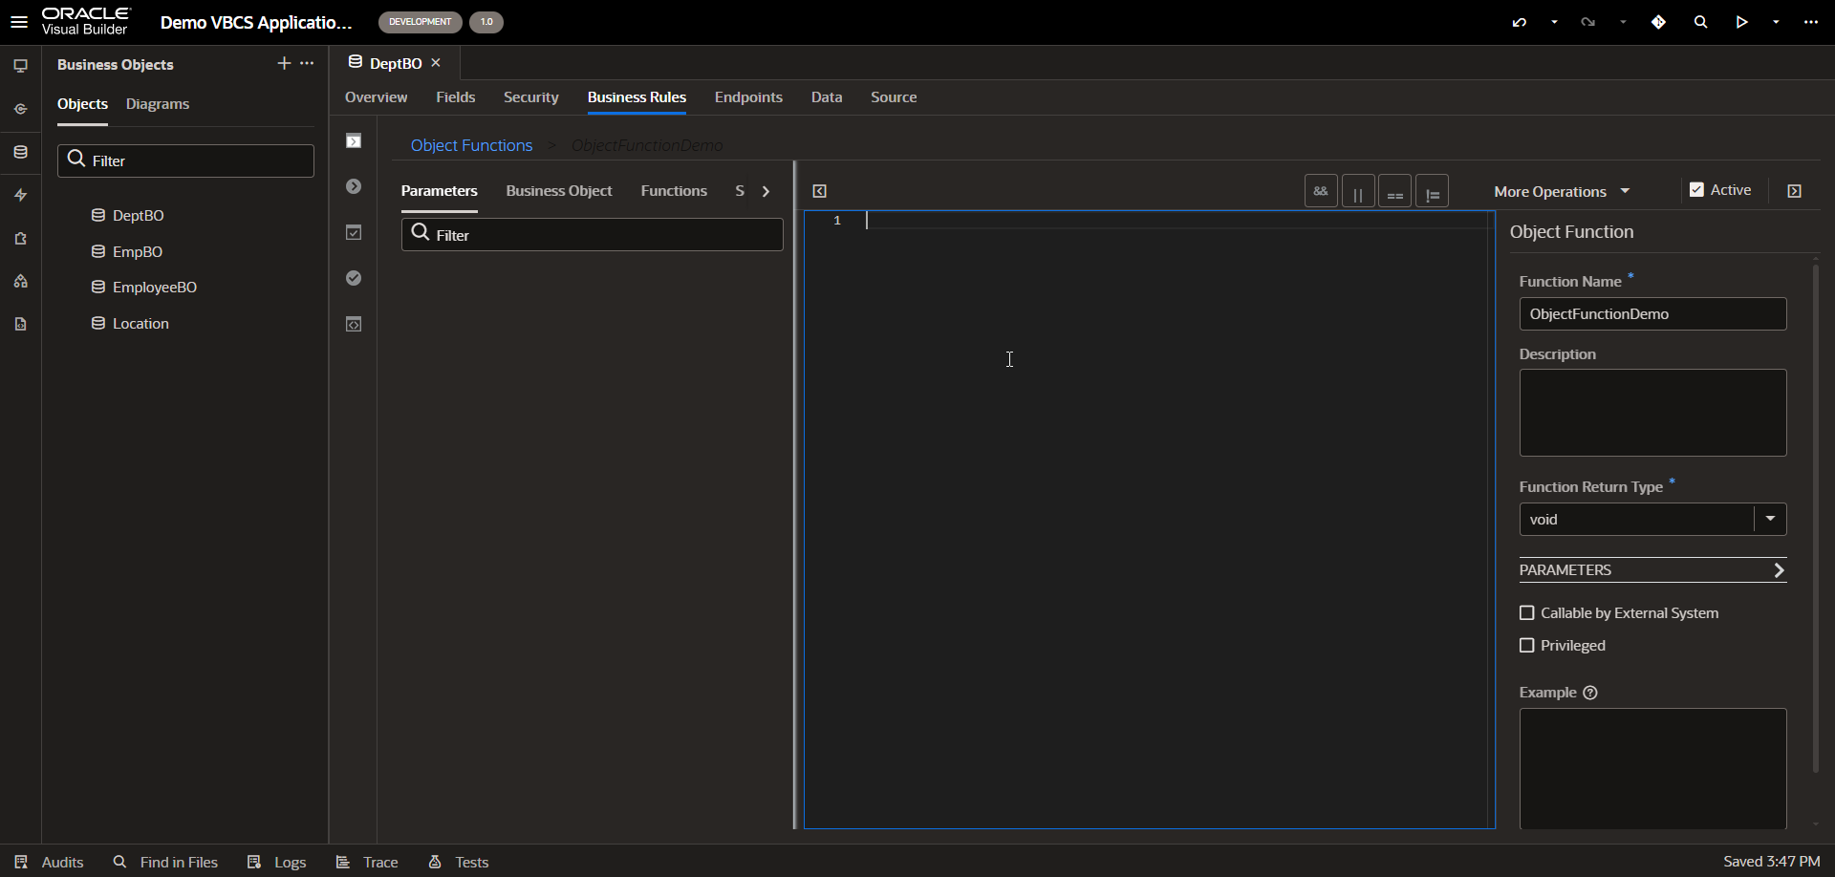1835x877 pixels.
Task: Select EmpBO in the objects list
Action: pos(138,252)
